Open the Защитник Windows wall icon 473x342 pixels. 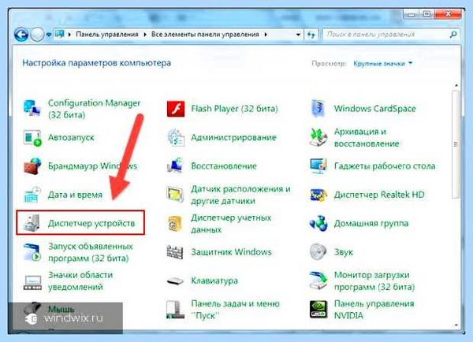(175, 252)
